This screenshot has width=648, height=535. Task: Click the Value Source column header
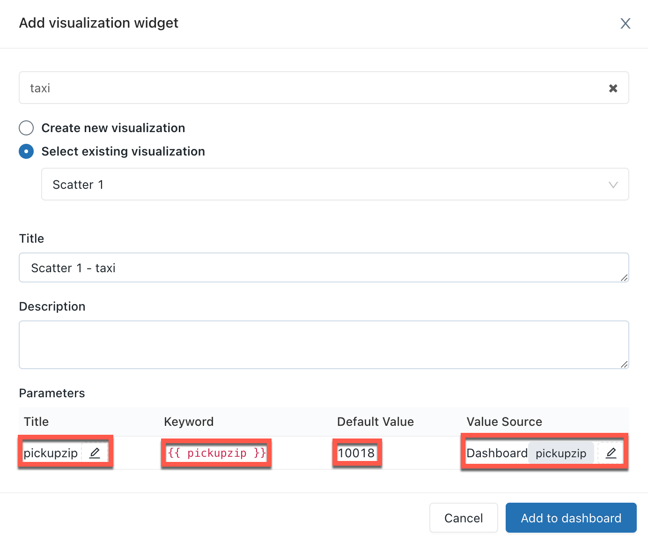pos(504,421)
